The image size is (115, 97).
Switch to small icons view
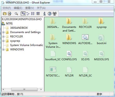pos(28,14)
